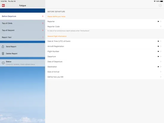Viewport: 164px width, 123px height.
Task: Tap the black arrow marker on Destination row
Action: (x=158, y=67)
